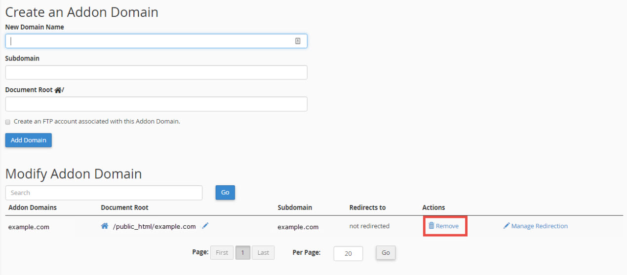The width and height of the screenshot is (627, 275).
Task: Select page 1 in the pagination
Action: [x=242, y=253]
